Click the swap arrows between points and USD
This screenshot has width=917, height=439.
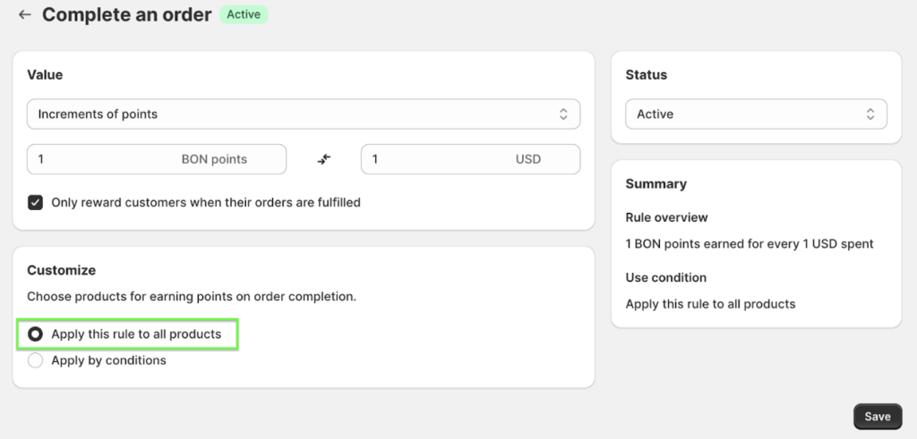tap(324, 159)
